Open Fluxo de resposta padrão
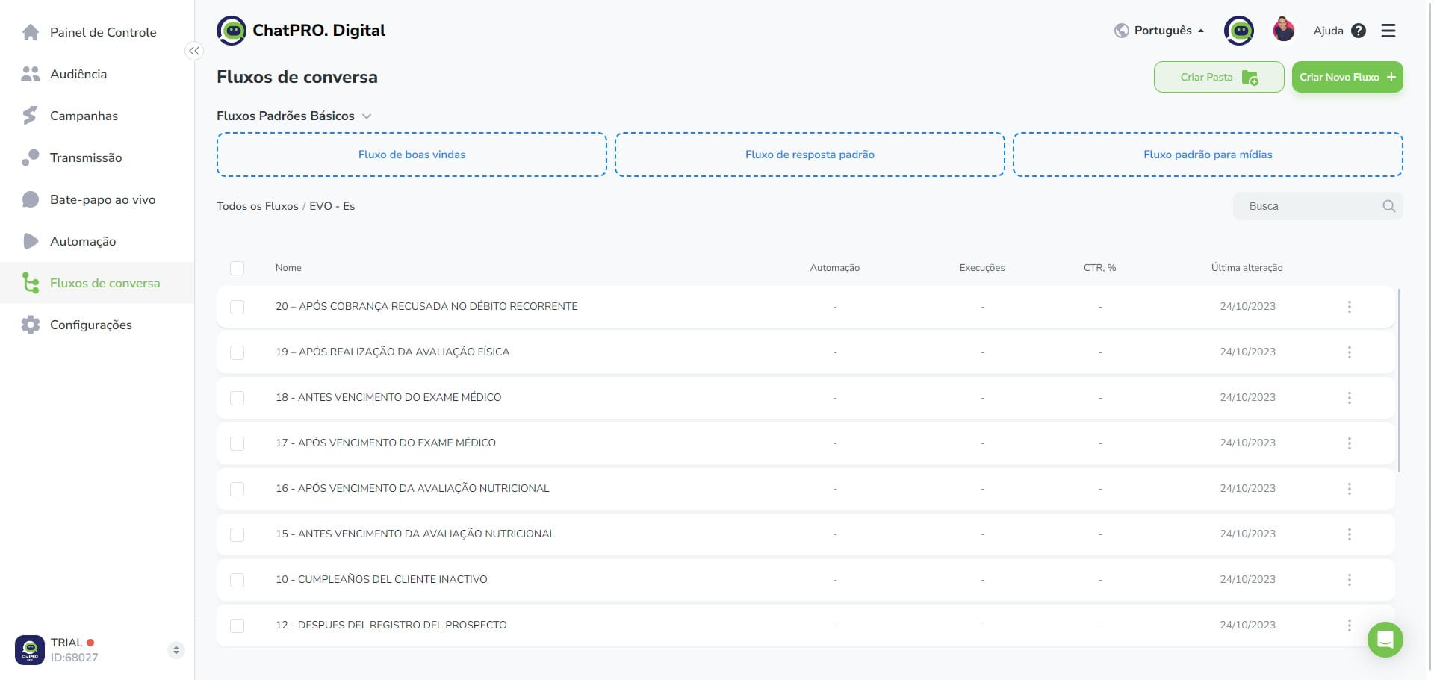The image size is (1434, 680). 810,155
